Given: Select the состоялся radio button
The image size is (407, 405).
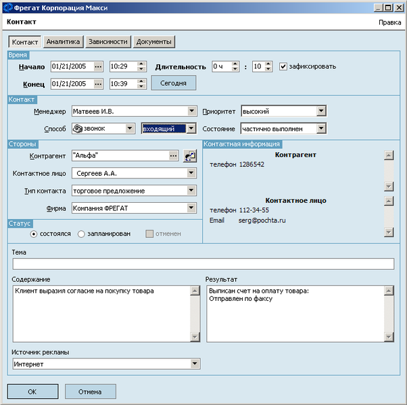Looking at the screenshot, I should 34,234.
